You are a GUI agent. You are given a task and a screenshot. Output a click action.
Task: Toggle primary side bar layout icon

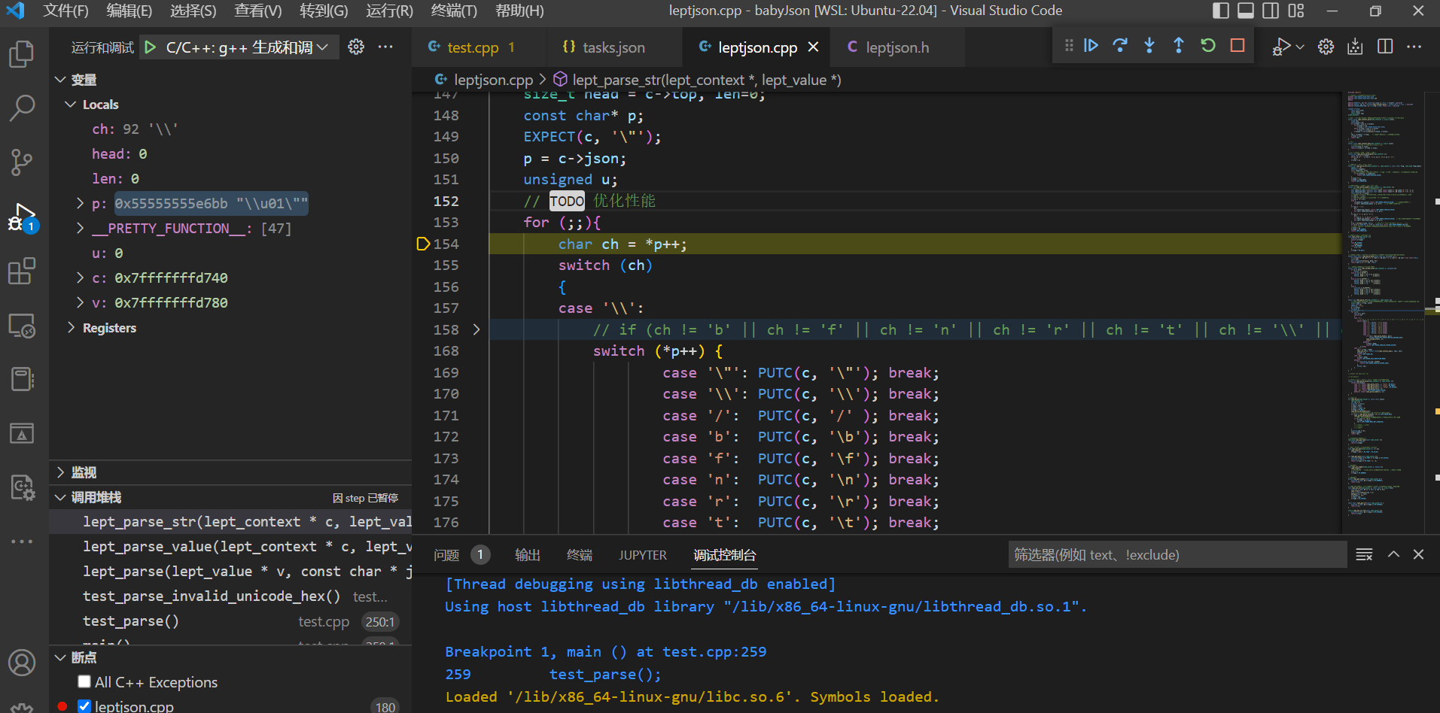click(x=1221, y=11)
